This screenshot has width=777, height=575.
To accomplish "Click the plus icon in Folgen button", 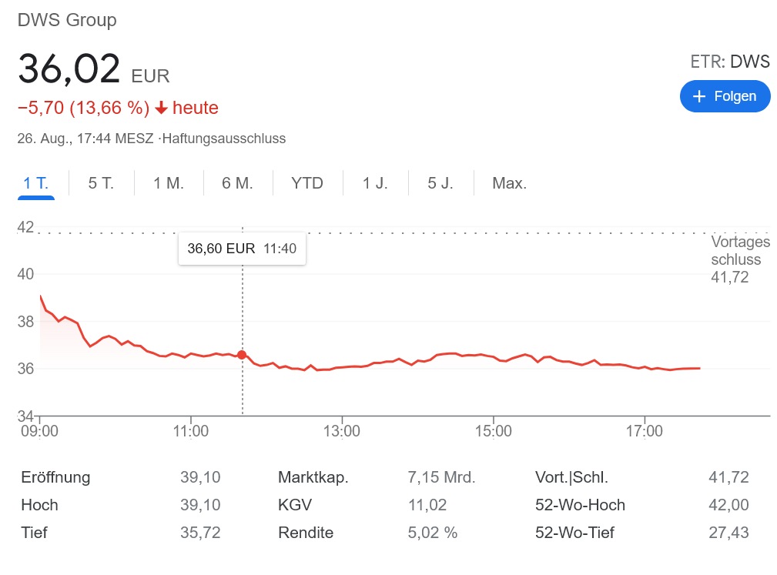I will point(699,96).
